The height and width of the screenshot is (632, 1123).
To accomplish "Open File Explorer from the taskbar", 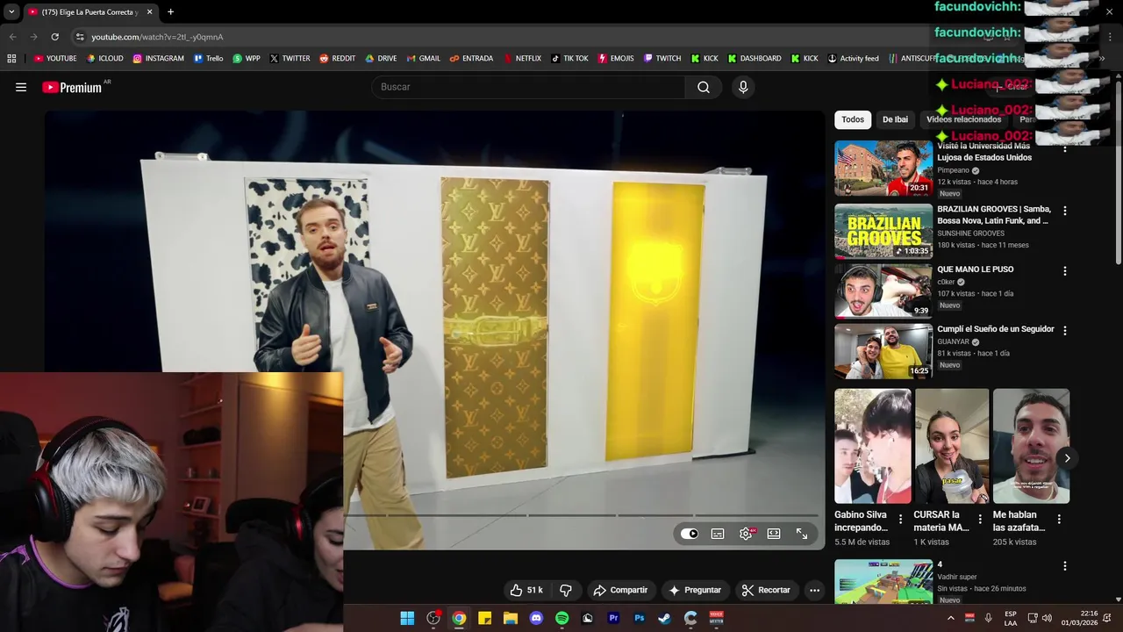I will tap(511, 618).
